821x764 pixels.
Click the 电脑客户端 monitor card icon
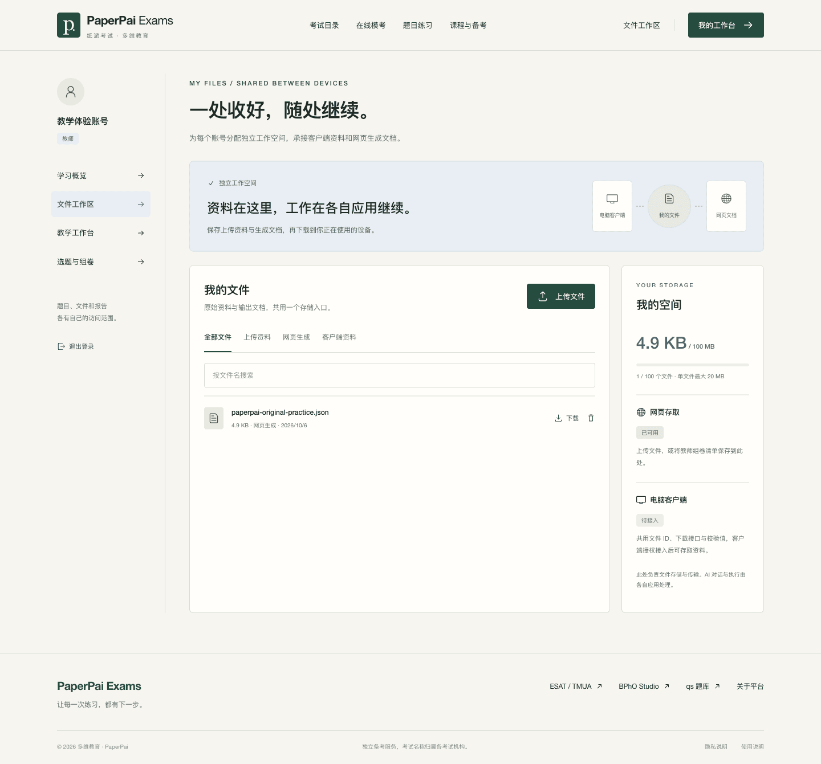[x=612, y=199]
